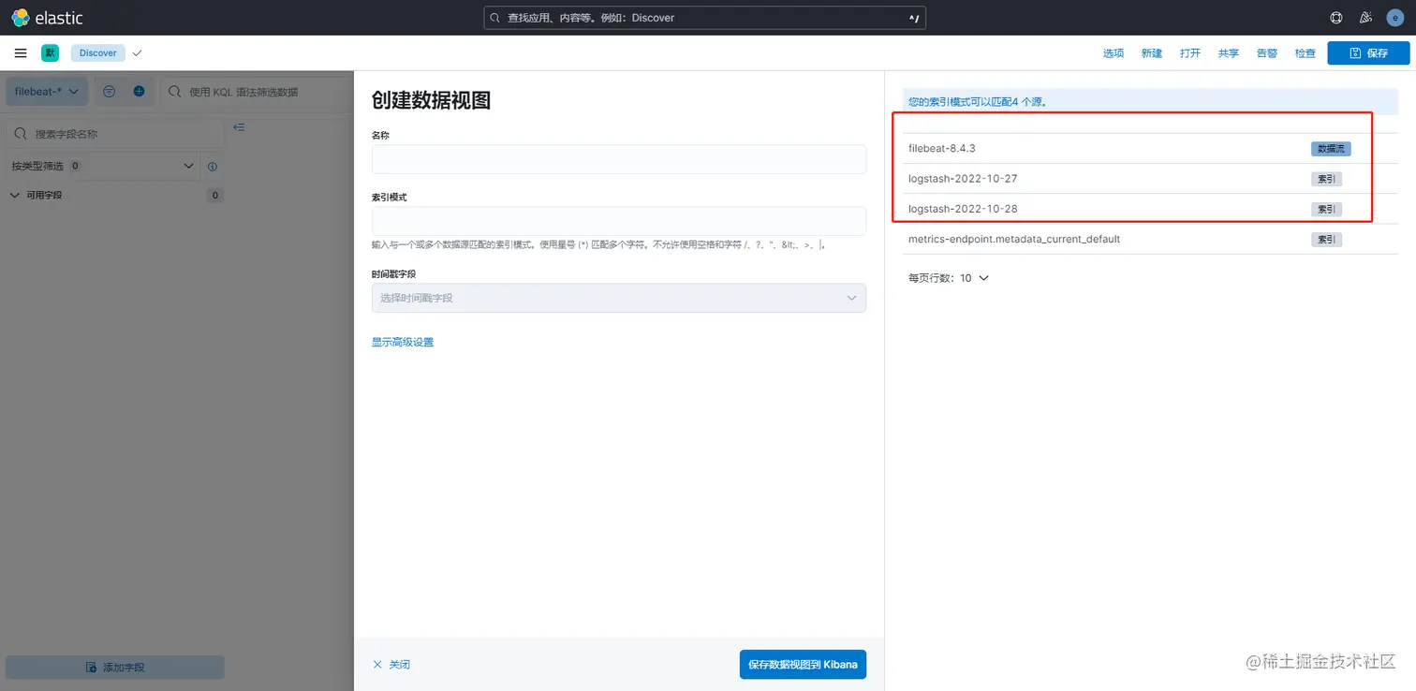
Task: Select 打开 in the top menu
Action: point(1190,53)
